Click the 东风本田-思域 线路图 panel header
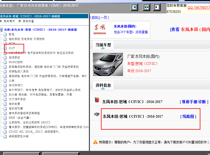The height and width of the screenshot is (155, 210). coord(44,16)
